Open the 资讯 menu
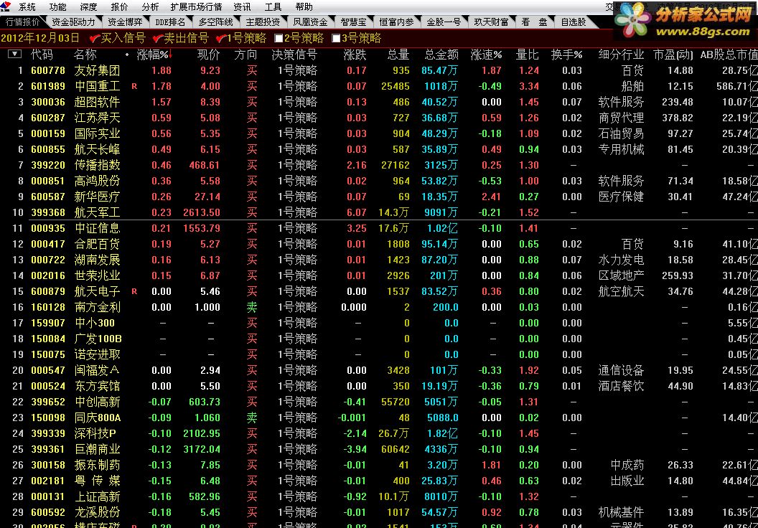This screenshot has width=758, height=528. coord(242,6)
